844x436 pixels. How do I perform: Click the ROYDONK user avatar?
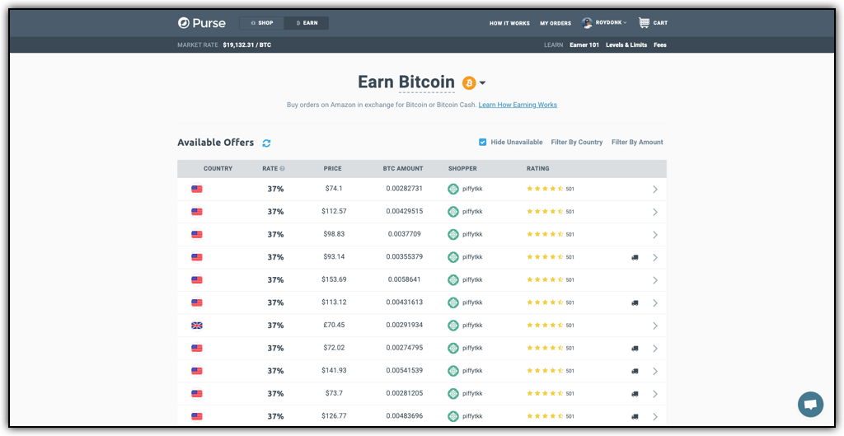click(587, 22)
